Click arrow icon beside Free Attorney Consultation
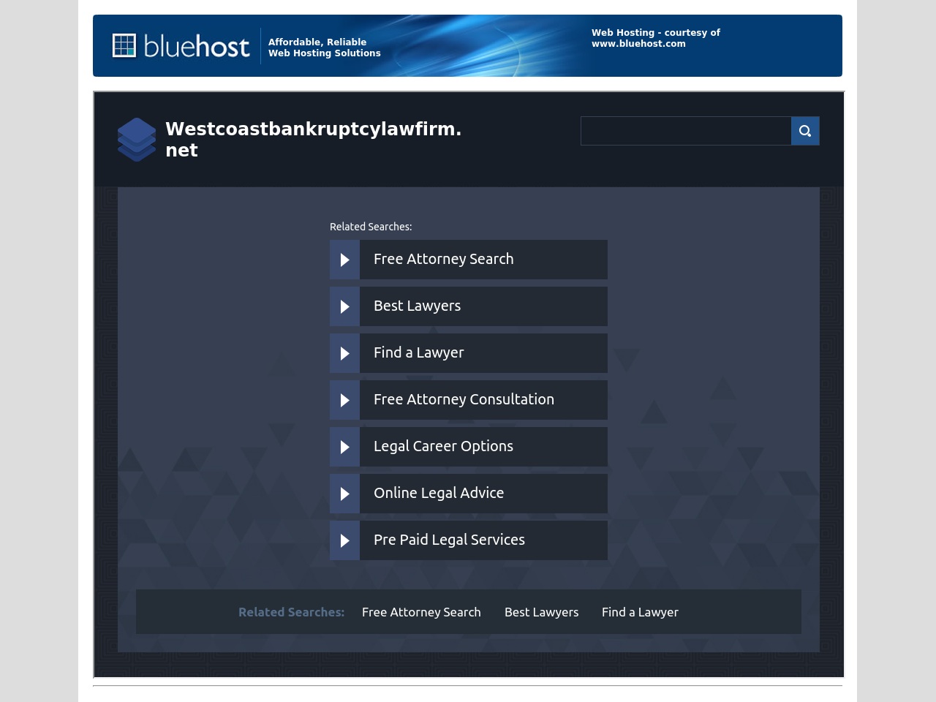Screen dimensions: 936x702 pyautogui.click(x=344, y=400)
